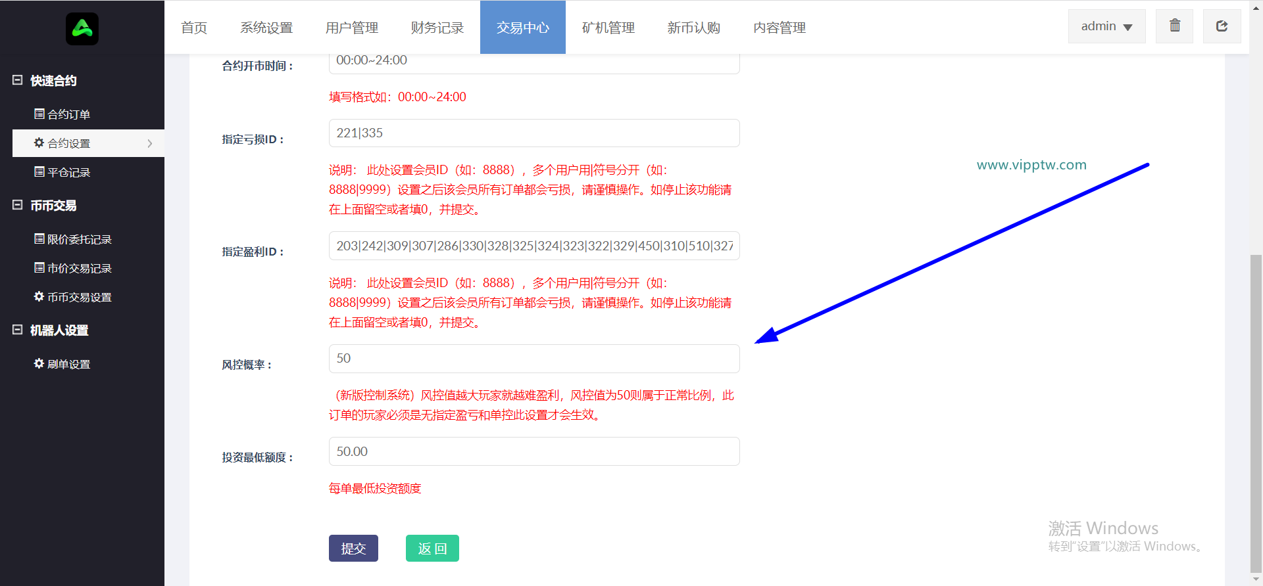Open the admin dropdown menu
Image resolution: width=1263 pixels, height=586 pixels.
tap(1106, 26)
